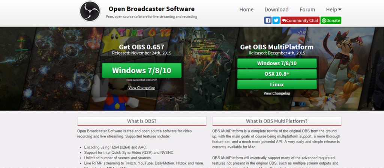Open Community Chat button

point(300,21)
